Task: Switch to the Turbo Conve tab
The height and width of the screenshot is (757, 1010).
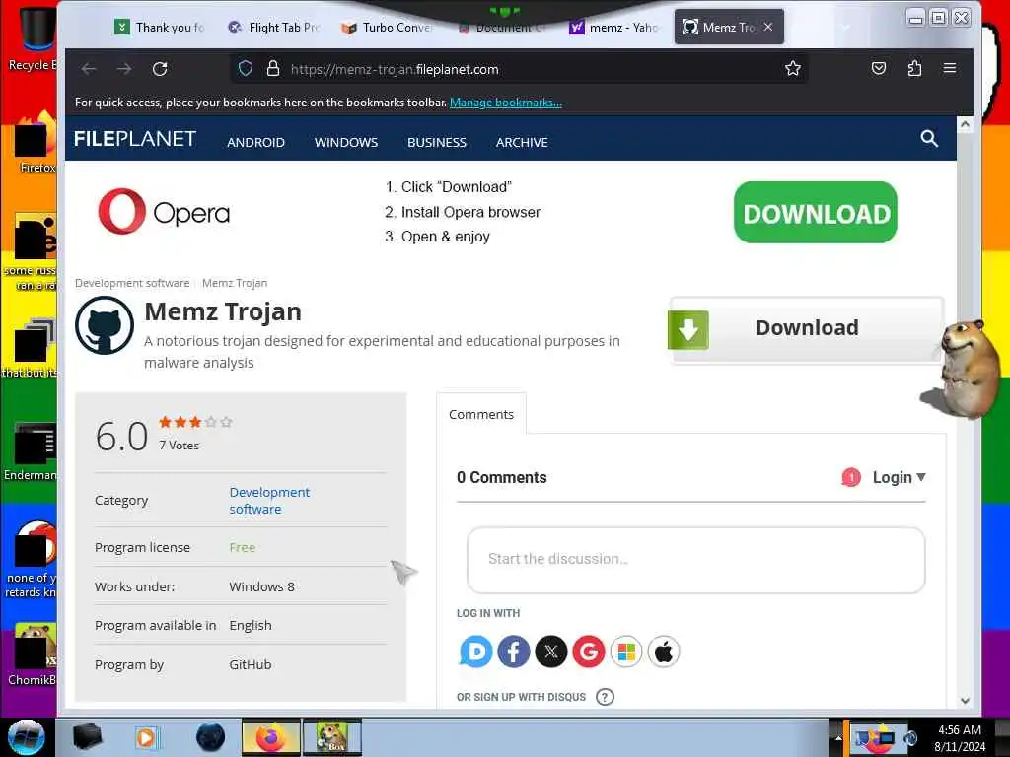Action: (x=387, y=27)
